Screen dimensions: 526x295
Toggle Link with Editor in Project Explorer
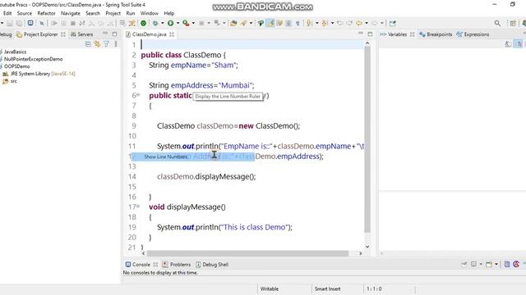coord(97,43)
